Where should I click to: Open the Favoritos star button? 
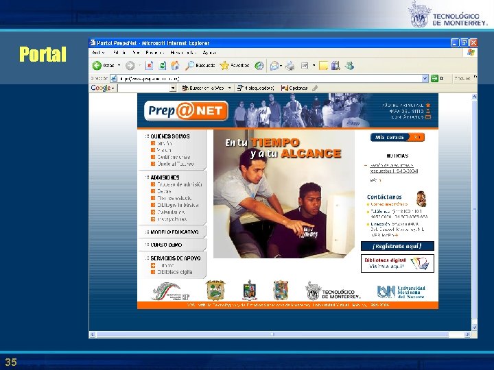click(235, 66)
